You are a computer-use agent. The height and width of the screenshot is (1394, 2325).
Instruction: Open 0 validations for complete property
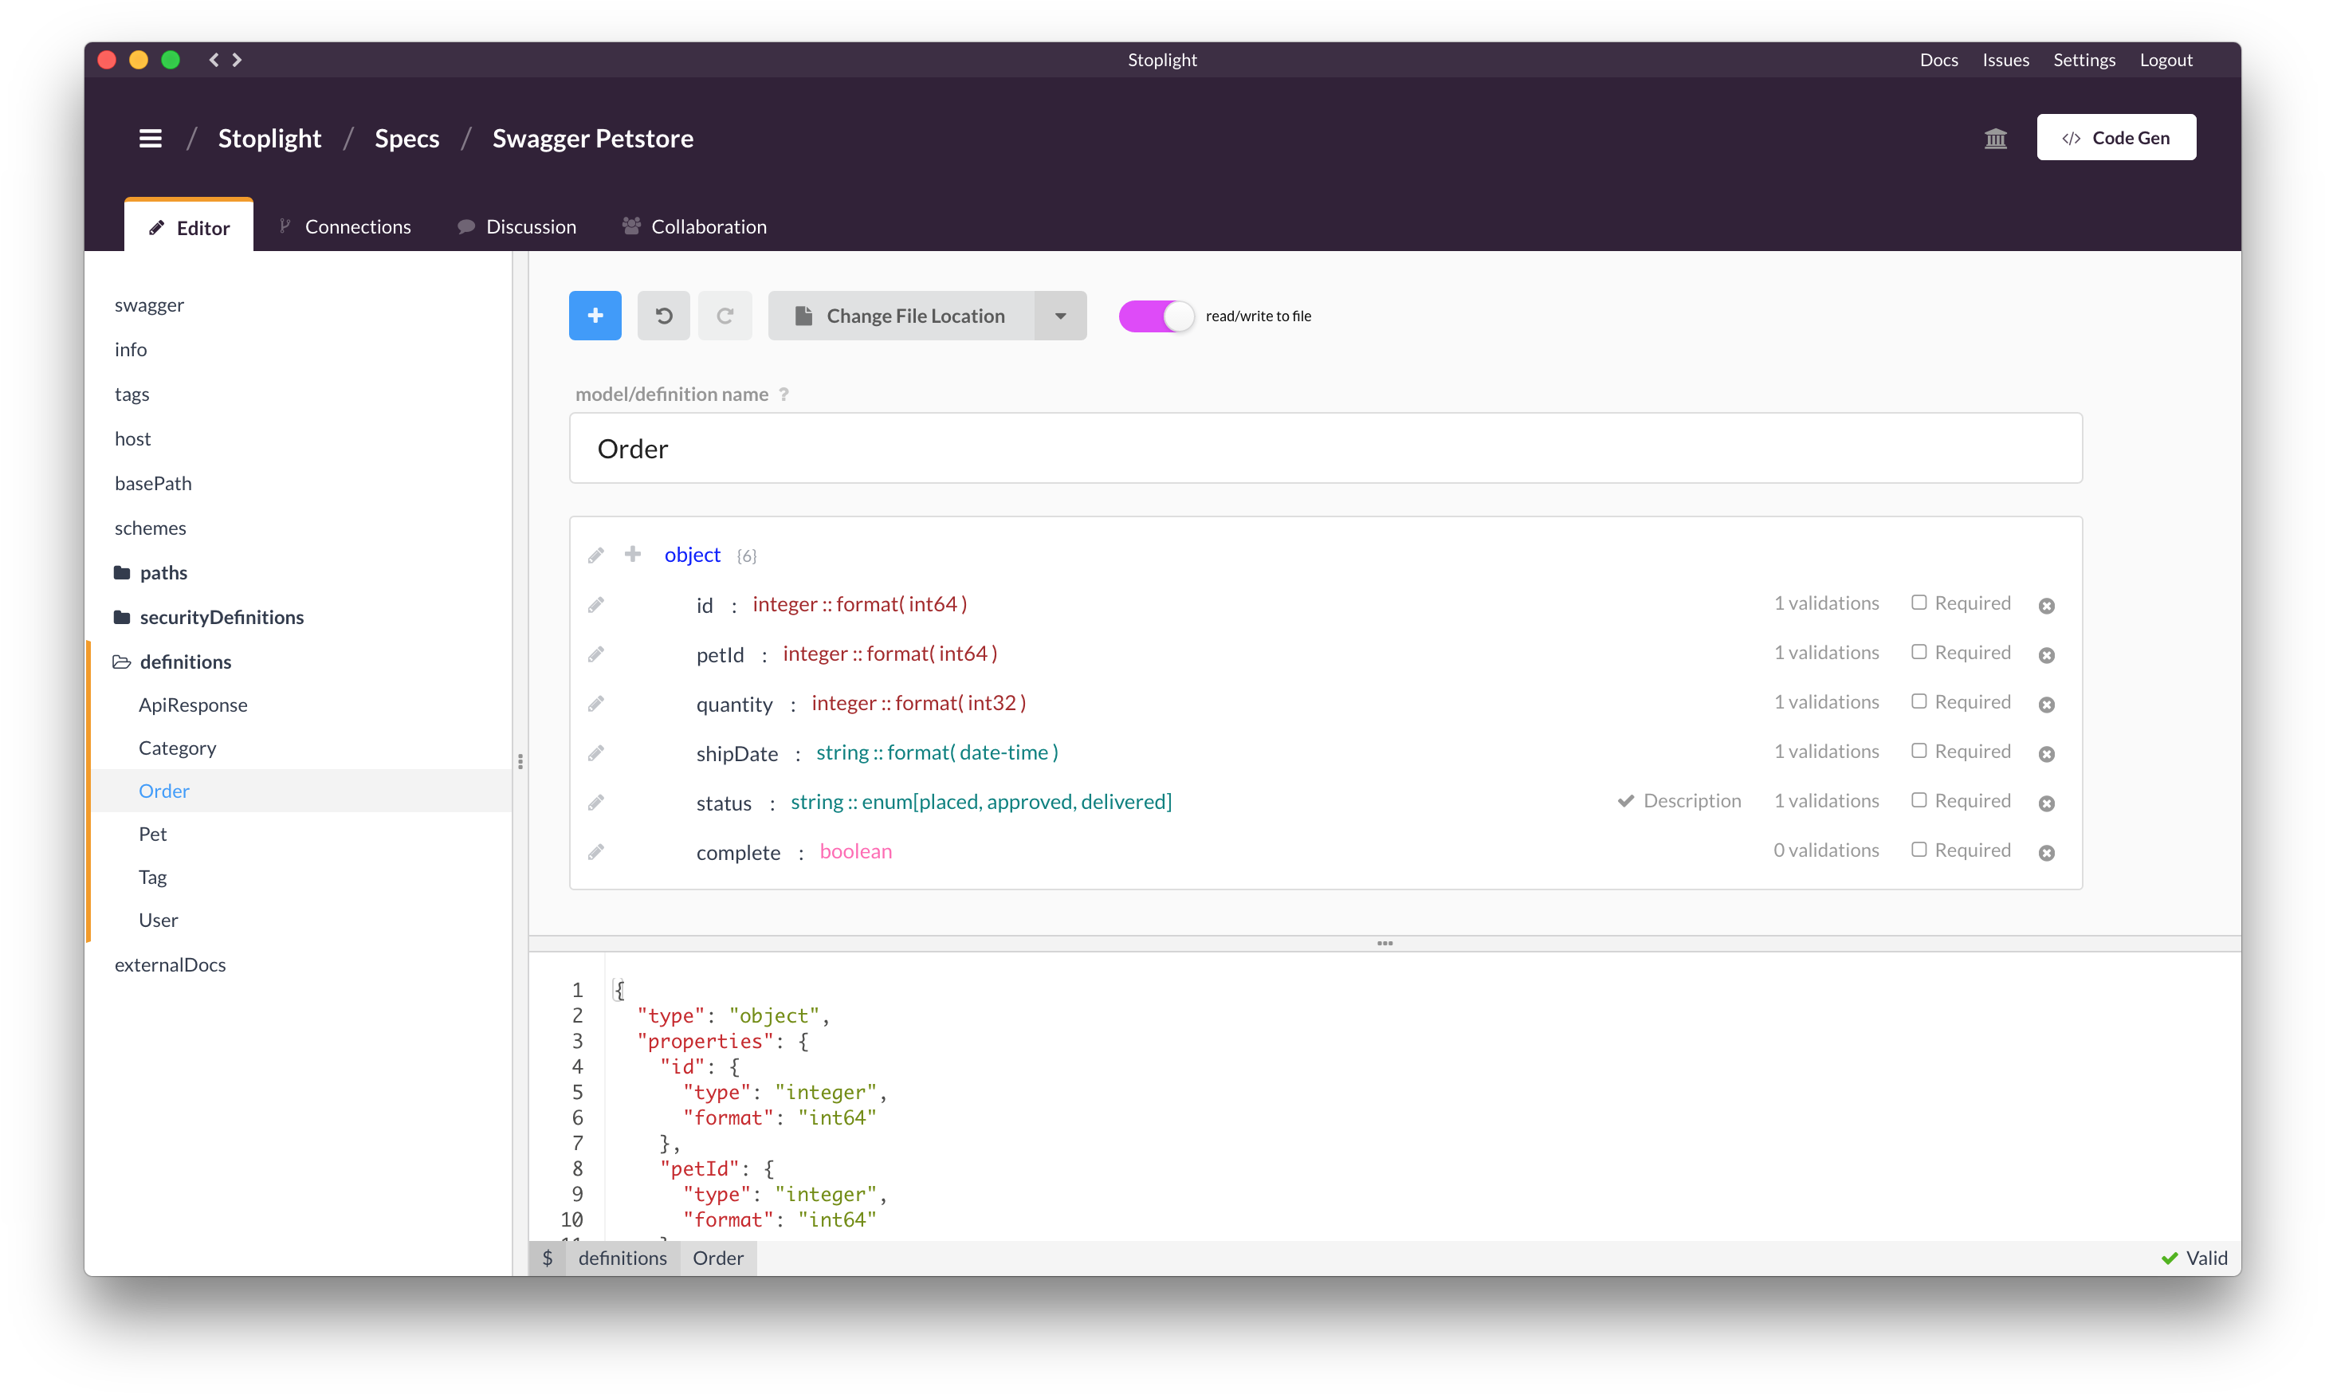click(x=1826, y=850)
